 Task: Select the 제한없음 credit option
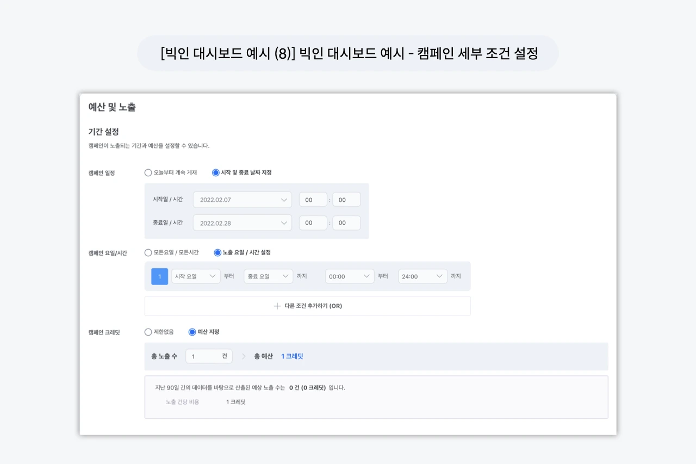coord(148,332)
